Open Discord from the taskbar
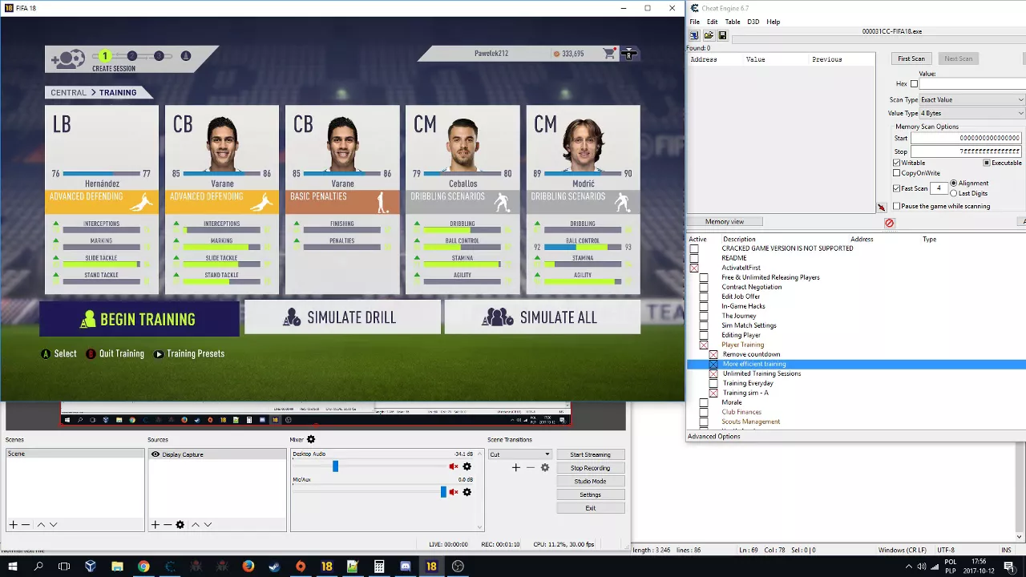Viewport: 1026px width, 577px height. [x=405, y=567]
